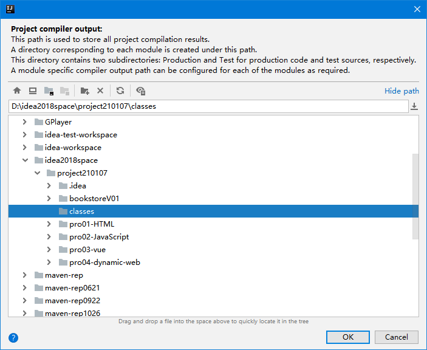Confirm with the OK button
This screenshot has height=350, width=427.
(348, 337)
